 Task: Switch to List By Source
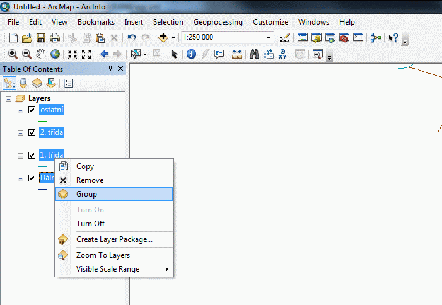23,83
